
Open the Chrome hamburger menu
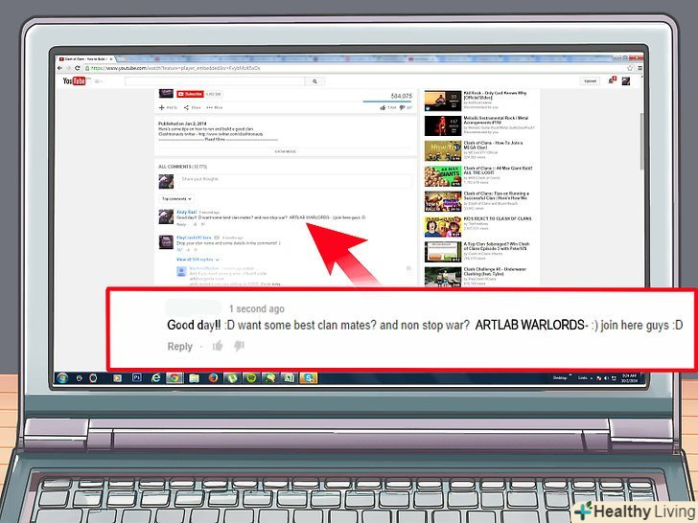pyautogui.click(x=640, y=68)
